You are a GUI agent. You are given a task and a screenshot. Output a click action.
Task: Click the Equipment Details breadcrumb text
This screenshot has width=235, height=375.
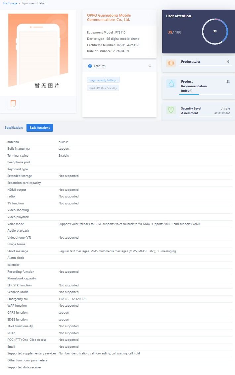[x=34, y=3]
